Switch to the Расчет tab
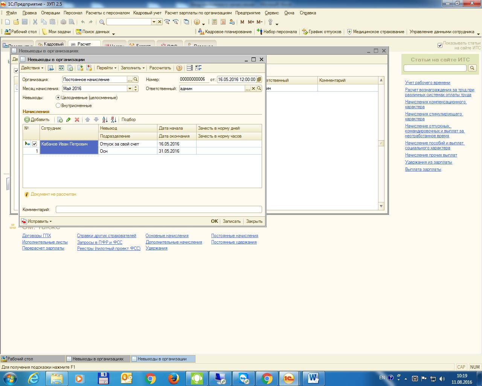This screenshot has width=482, height=386. 84,44
